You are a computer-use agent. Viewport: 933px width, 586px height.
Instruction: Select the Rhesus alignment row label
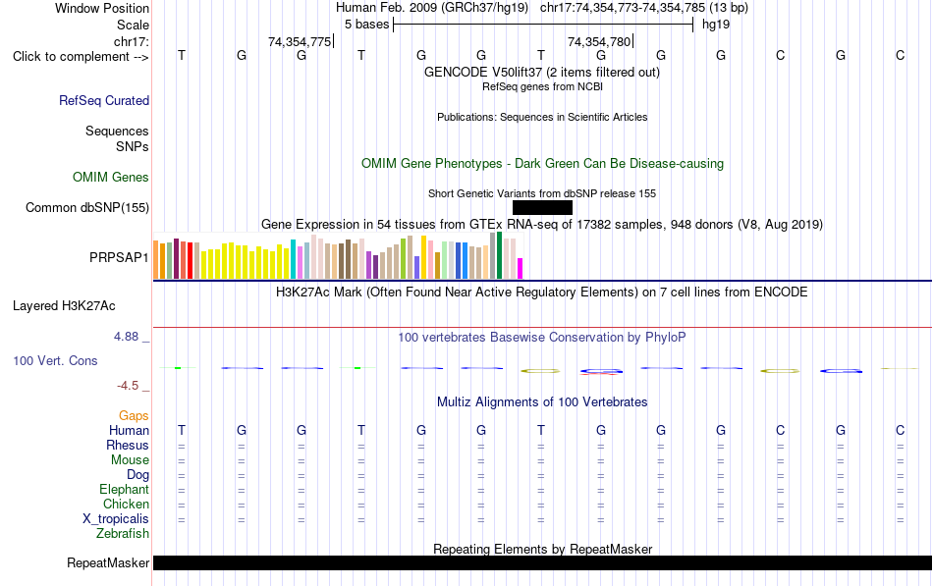click(x=128, y=445)
